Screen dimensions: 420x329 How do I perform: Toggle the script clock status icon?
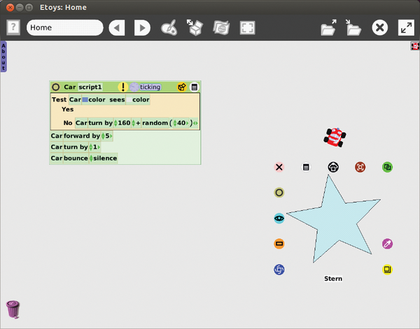point(134,87)
